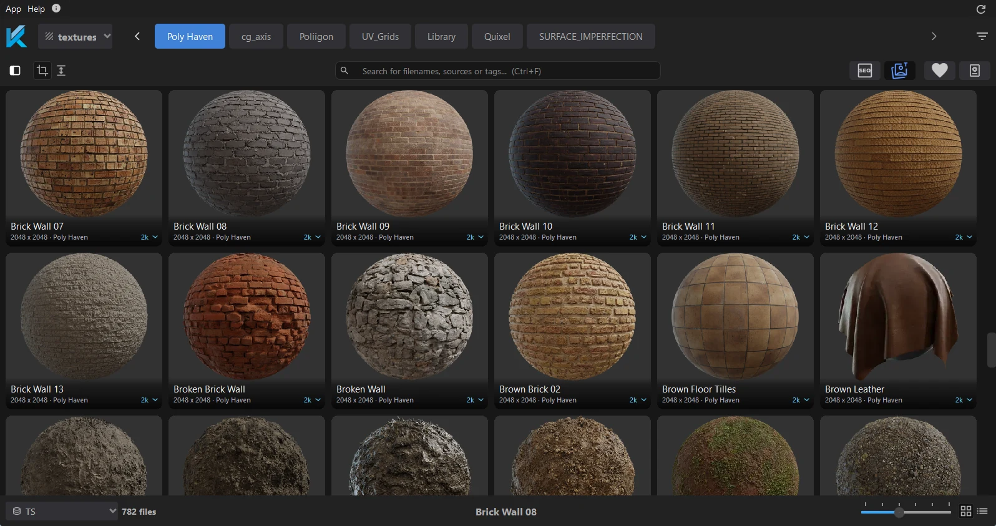Click the 'Brick Wall 08' status bar label

(x=506, y=512)
